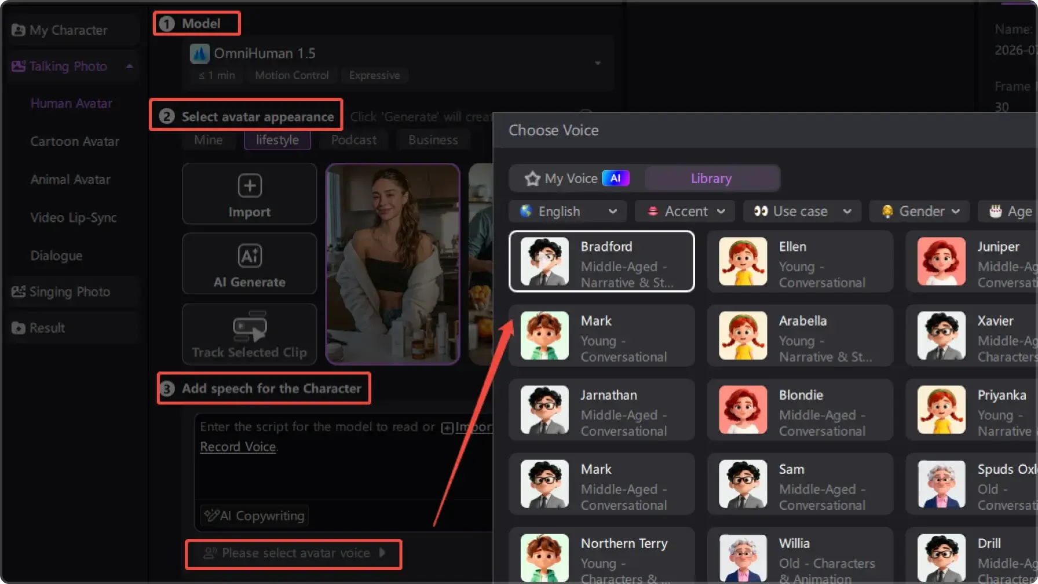
Task: Select the Young Conversational Mark avatar icon
Action: tap(544, 336)
